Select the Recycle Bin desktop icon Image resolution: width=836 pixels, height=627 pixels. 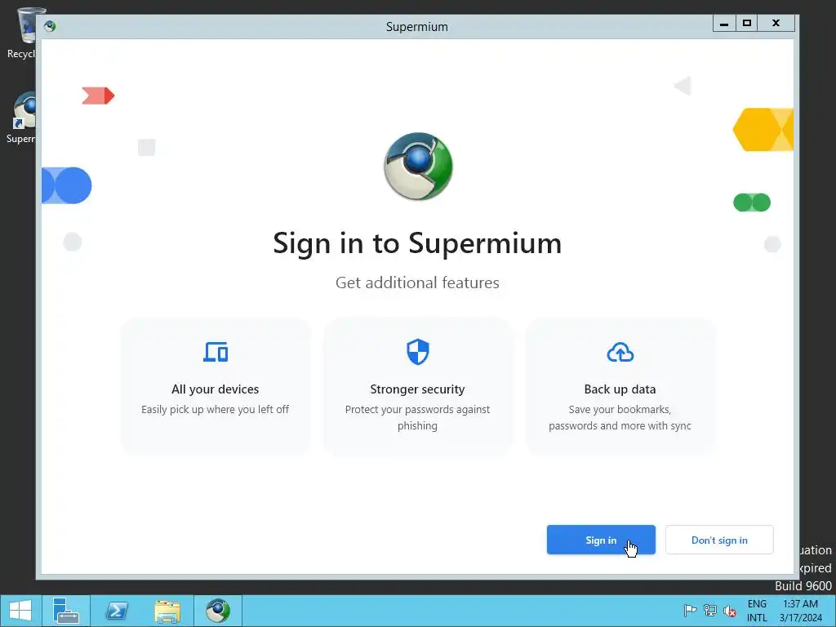point(21,33)
